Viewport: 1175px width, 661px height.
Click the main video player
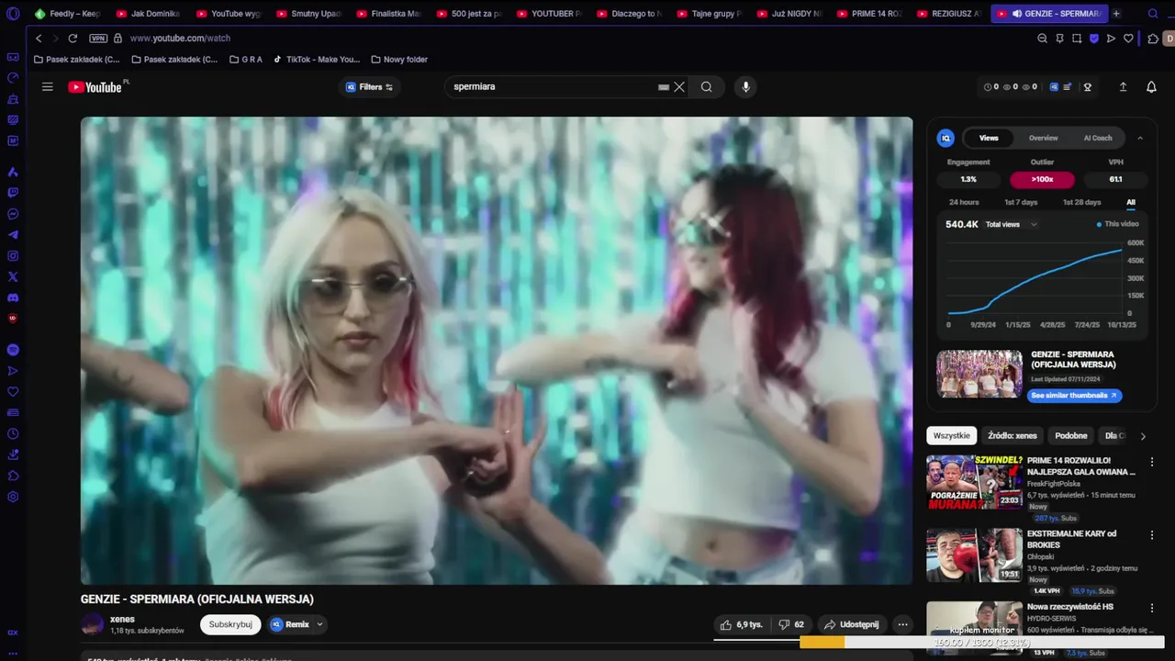(x=497, y=351)
